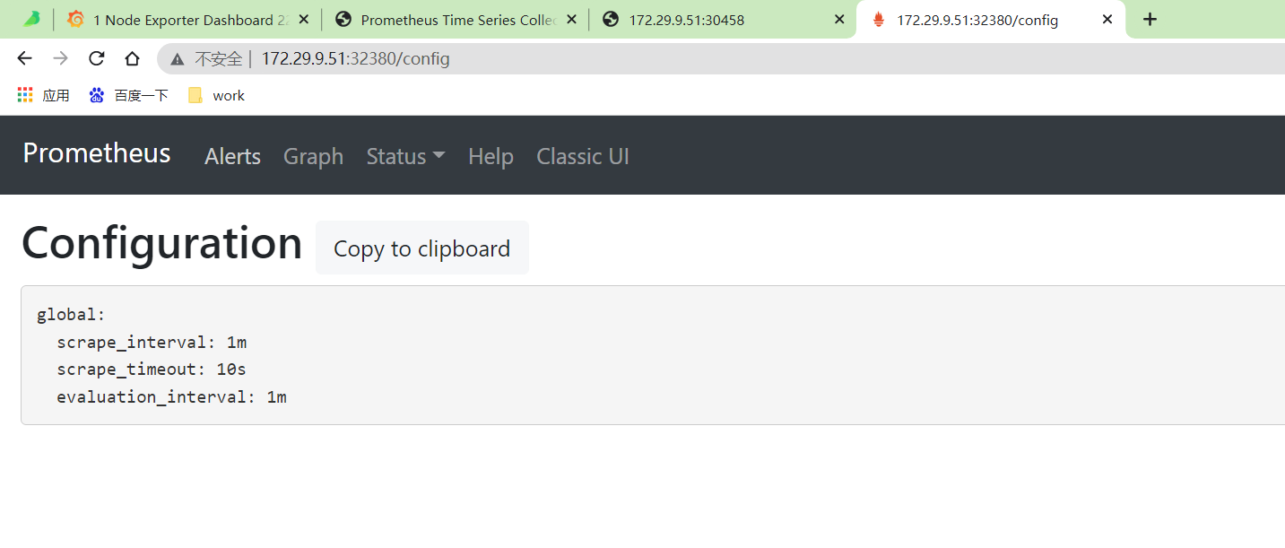Reload the current page
Viewport: 1285px width, 548px height.
pyautogui.click(x=96, y=59)
